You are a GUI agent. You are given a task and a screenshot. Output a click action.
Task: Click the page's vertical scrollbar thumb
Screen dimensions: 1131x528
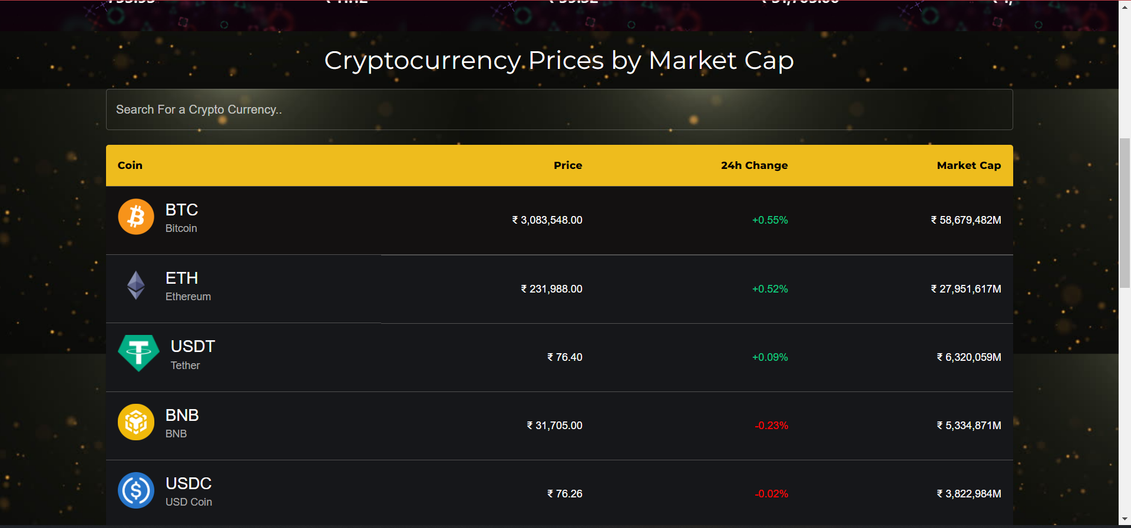[1125, 212]
